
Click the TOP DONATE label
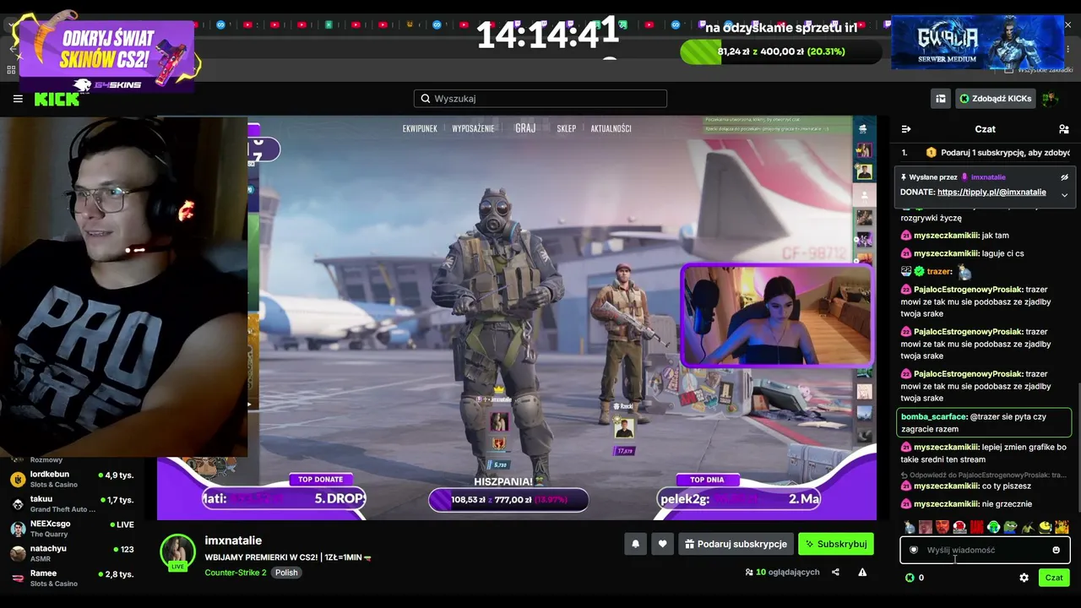point(321,480)
